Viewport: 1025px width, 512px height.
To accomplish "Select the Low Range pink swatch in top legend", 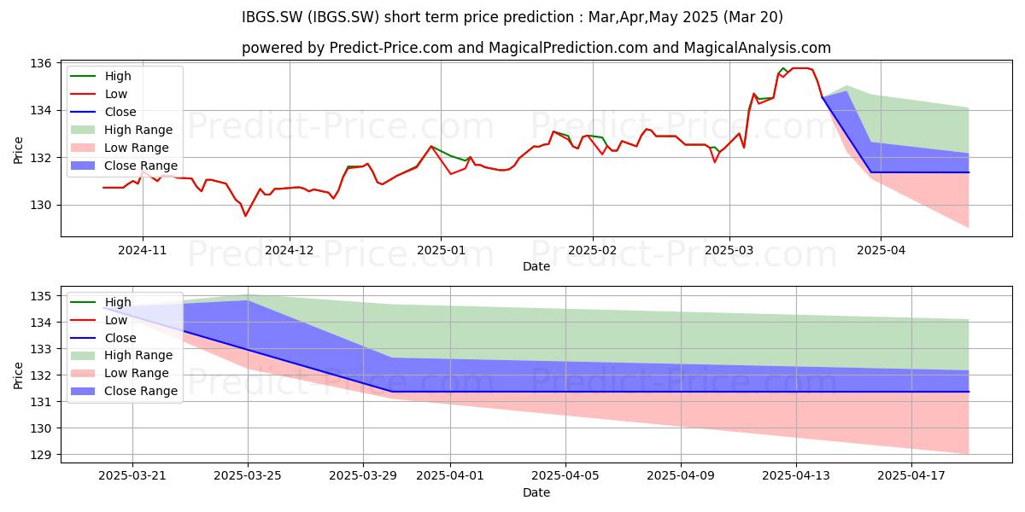I will [x=85, y=148].
